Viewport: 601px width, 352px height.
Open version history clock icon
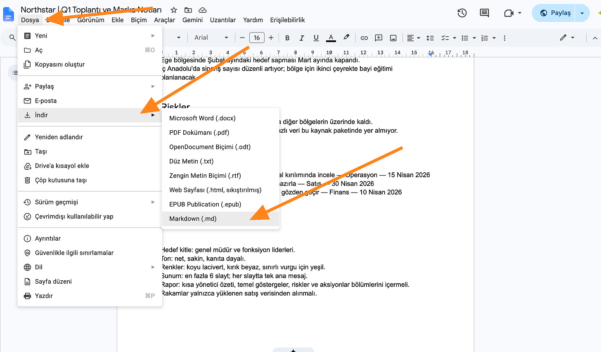pyautogui.click(x=462, y=13)
